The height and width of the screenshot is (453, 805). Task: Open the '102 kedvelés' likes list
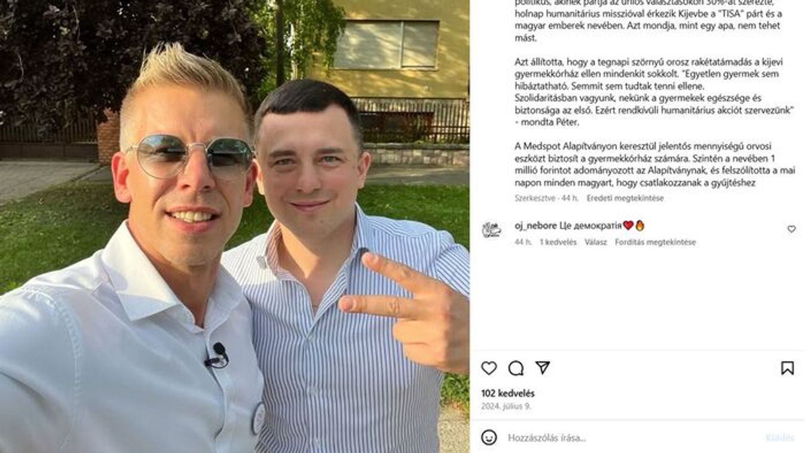point(508,393)
